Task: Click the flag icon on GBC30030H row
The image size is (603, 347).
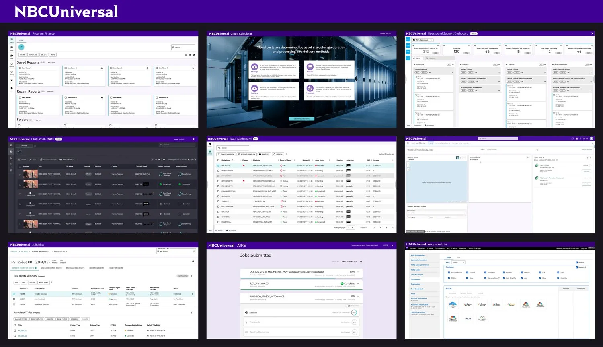Action: point(244,165)
